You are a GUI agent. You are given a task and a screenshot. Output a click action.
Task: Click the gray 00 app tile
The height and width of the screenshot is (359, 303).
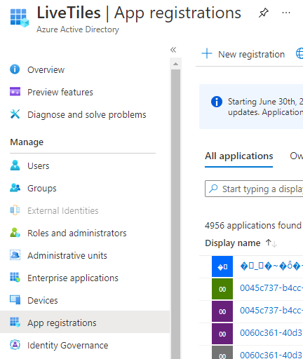tap(222, 353)
